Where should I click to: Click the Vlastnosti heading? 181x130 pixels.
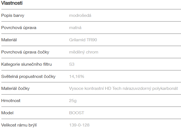pyautogui.click(x=12, y=3)
